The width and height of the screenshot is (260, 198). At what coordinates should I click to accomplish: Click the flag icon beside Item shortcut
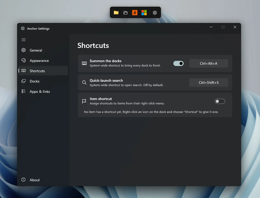coord(84,101)
